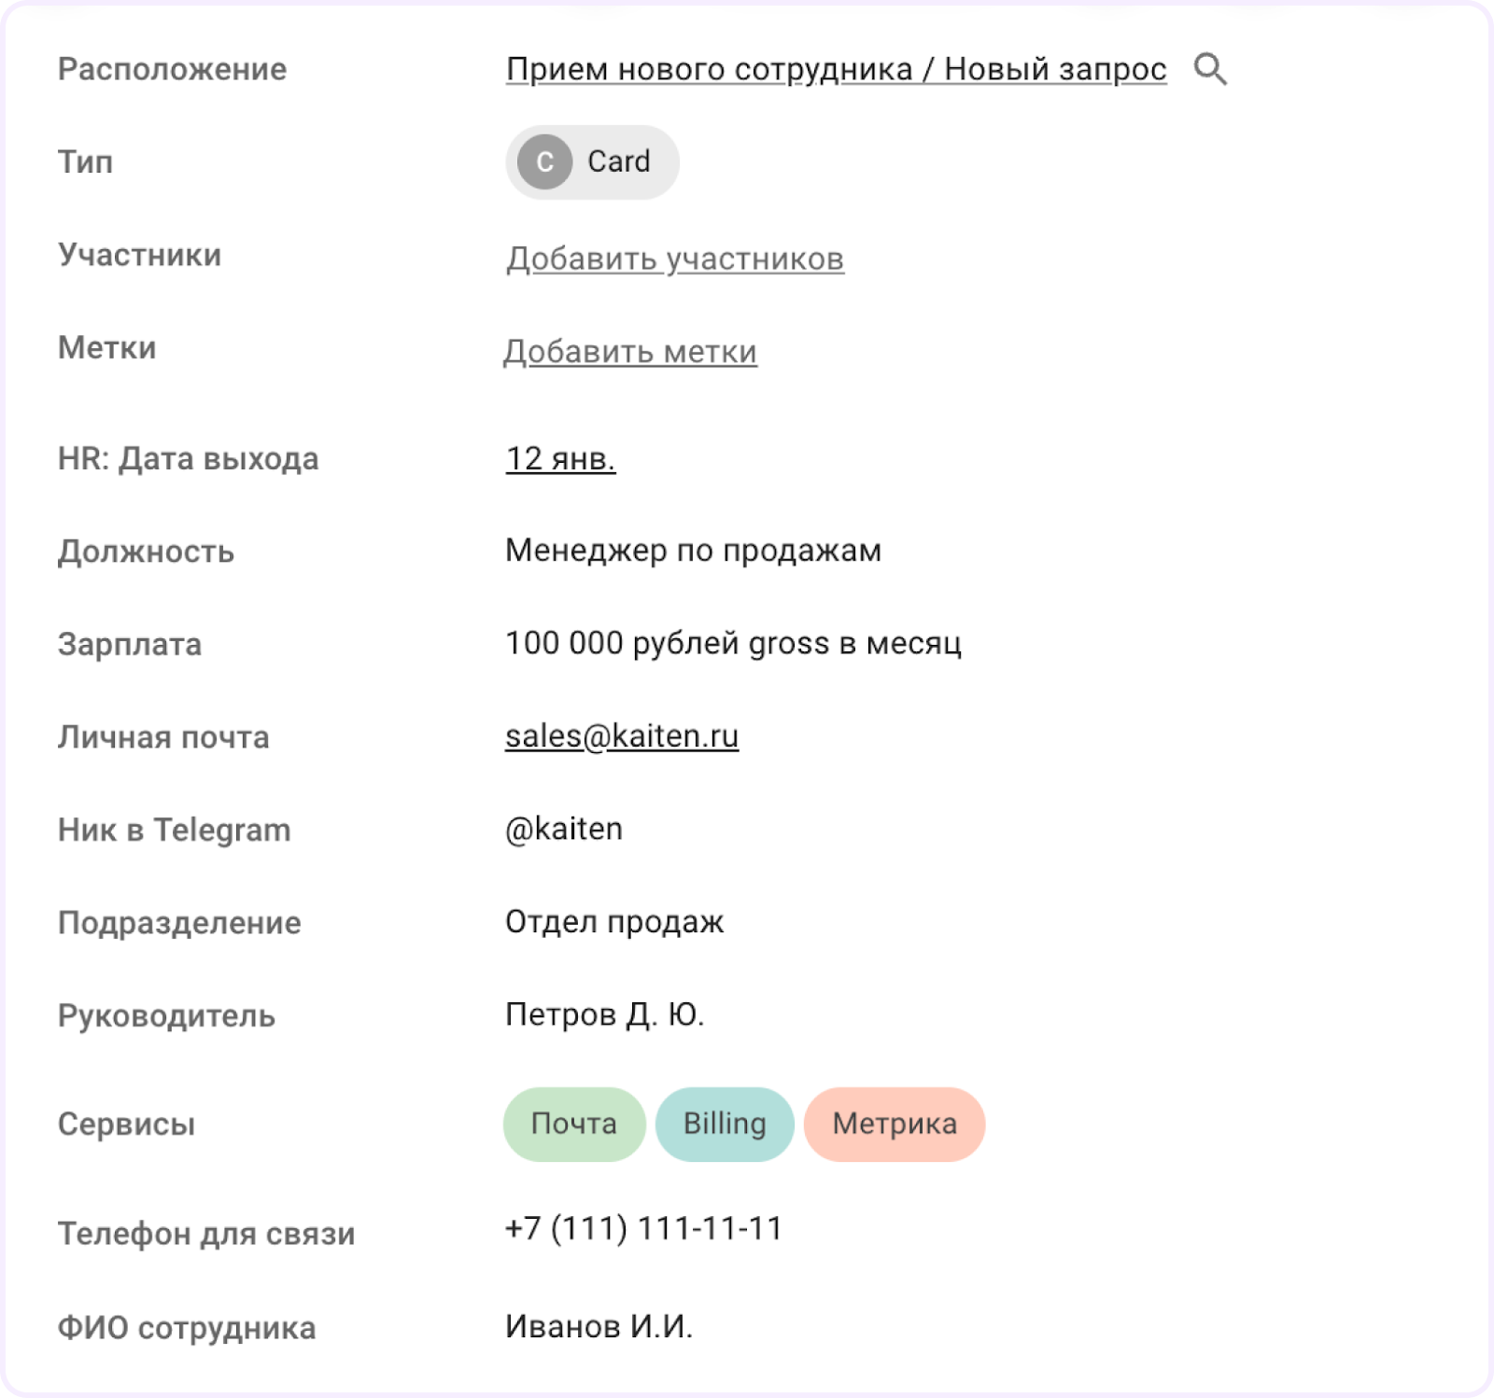1494x1398 pixels.
Task: Edit the Иванов И.И. name field
Action: click(x=599, y=1326)
